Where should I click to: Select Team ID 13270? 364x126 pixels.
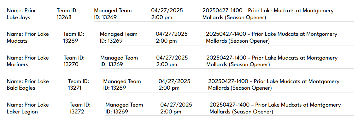(74, 61)
